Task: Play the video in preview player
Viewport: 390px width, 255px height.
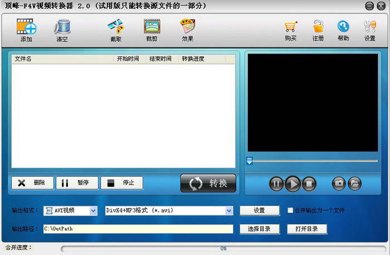Action: tap(292, 184)
